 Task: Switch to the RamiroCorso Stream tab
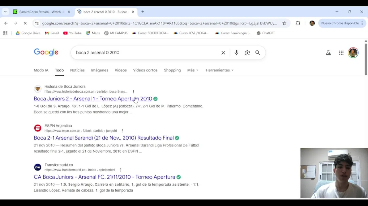coord(42,12)
